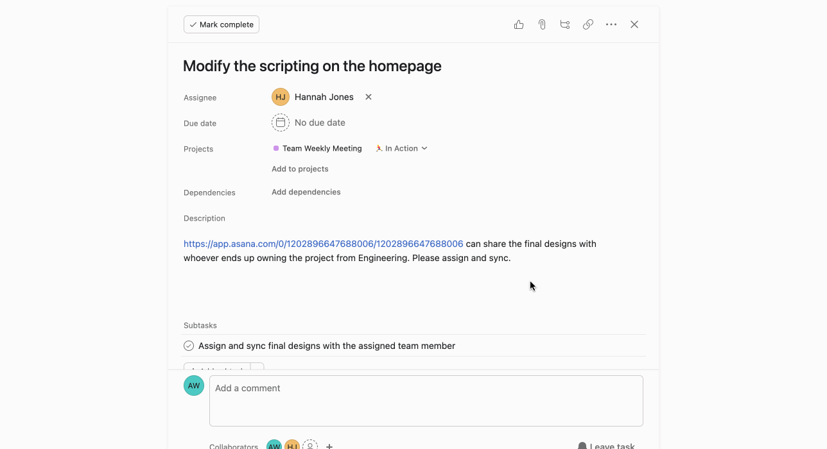The height and width of the screenshot is (449, 827).
Task: Copy the task link via the link icon
Action: [588, 24]
